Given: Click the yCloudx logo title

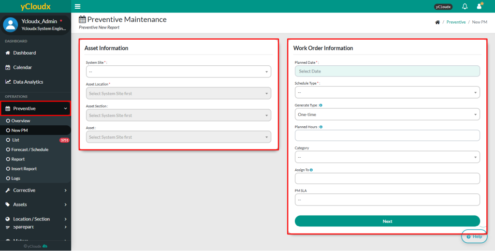Looking at the screenshot, I should click(x=35, y=6).
